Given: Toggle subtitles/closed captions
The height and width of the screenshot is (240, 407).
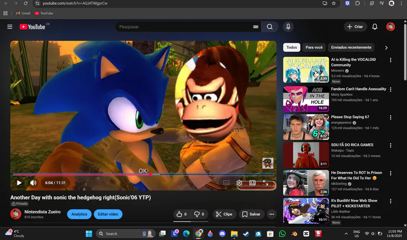Looking at the screenshot, I should [x=226, y=183].
